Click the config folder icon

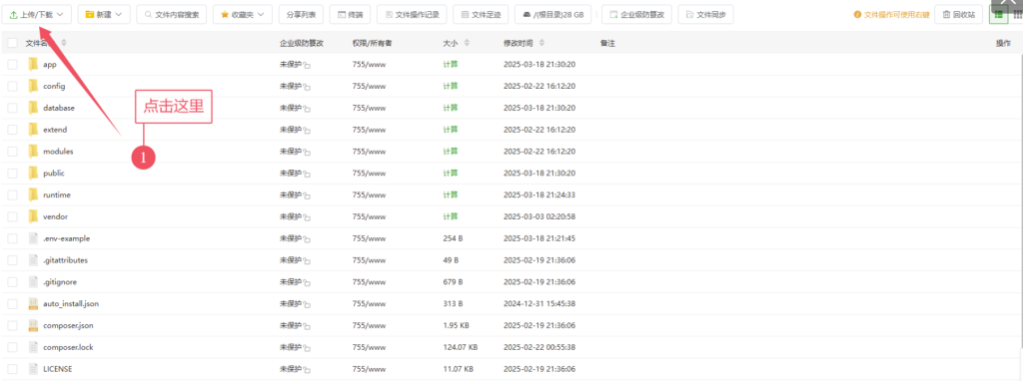(34, 86)
